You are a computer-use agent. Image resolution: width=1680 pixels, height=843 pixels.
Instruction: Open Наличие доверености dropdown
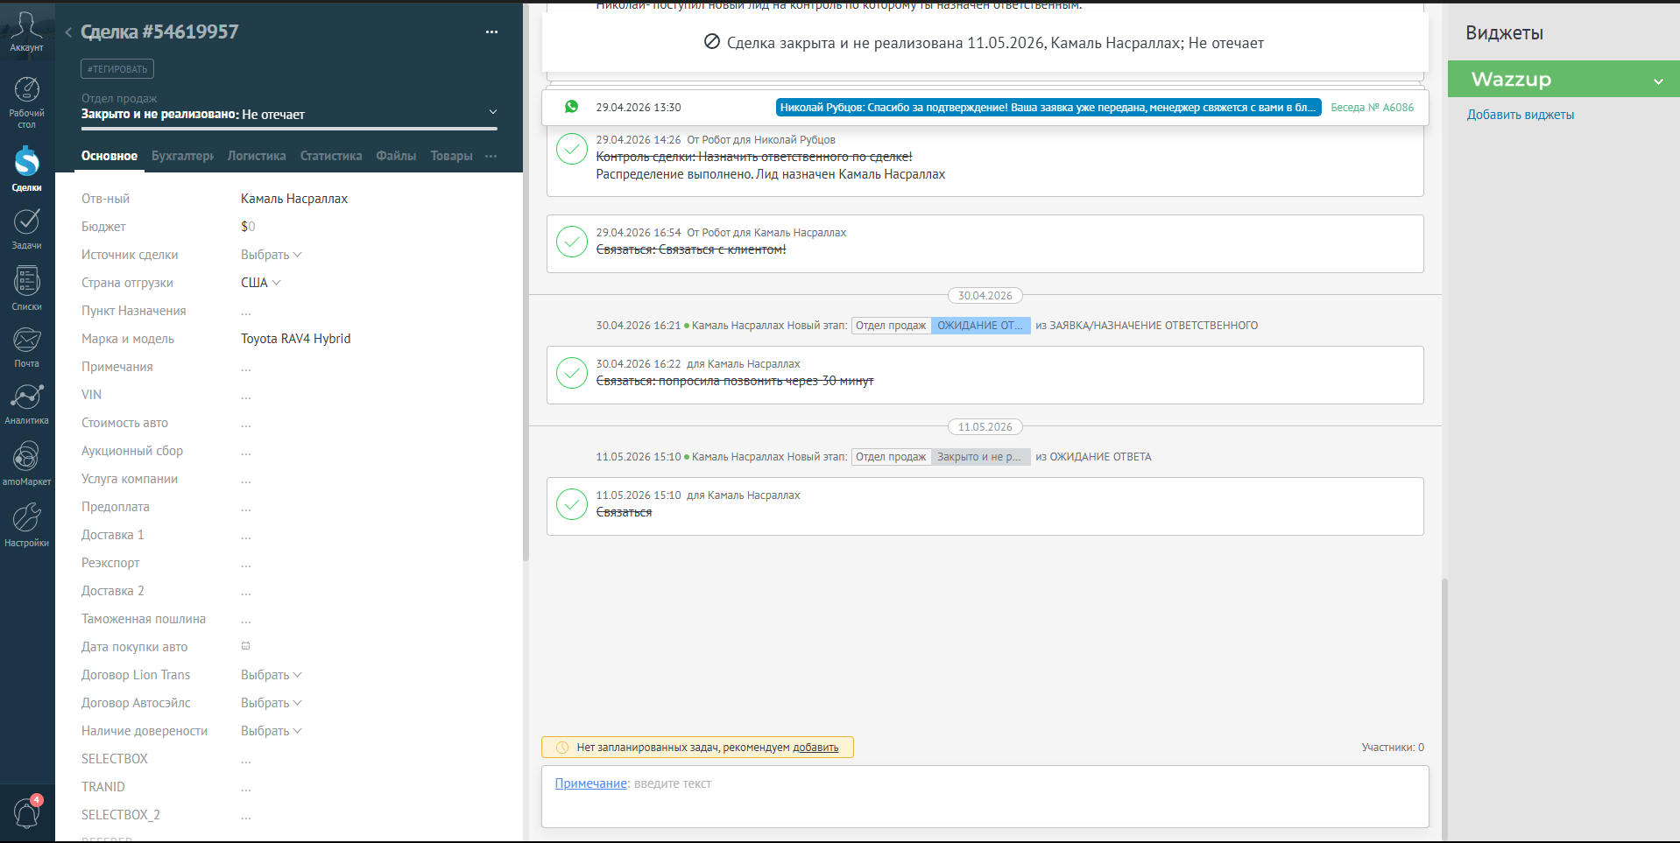click(272, 731)
